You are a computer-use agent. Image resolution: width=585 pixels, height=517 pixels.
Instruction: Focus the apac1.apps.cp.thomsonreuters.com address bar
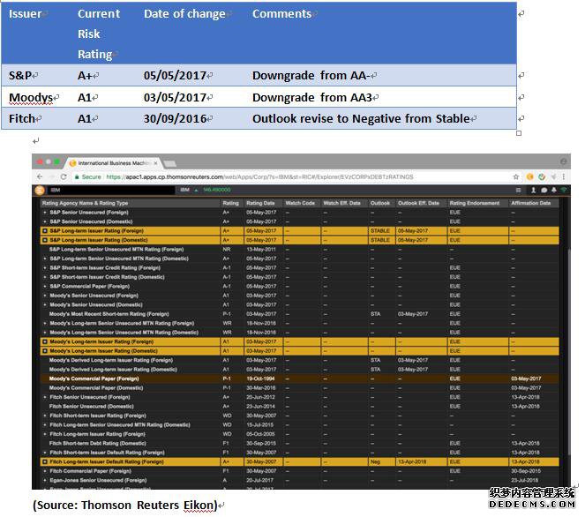point(259,176)
